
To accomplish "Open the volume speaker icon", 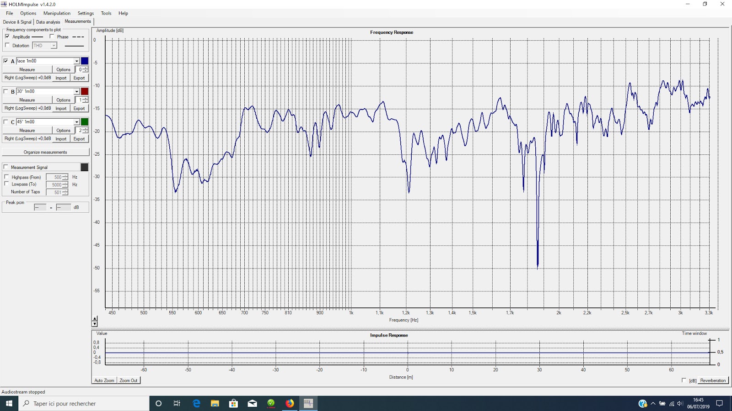I will (680, 403).
